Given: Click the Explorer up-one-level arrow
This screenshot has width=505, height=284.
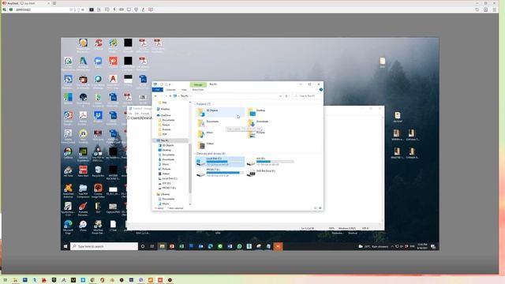Looking at the screenshot, I should pyautogui.click(x=170, y=96).
